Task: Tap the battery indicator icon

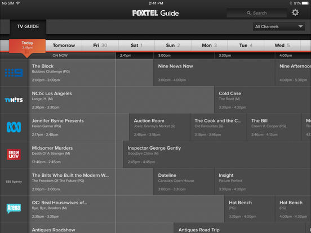Action: pyautogui.click(x=305, y=3)
